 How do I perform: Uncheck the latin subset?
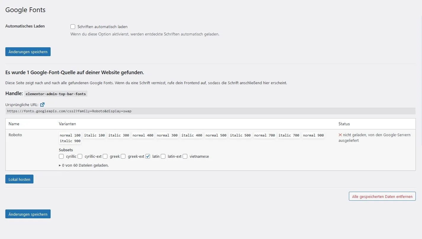tap(148, 156)
